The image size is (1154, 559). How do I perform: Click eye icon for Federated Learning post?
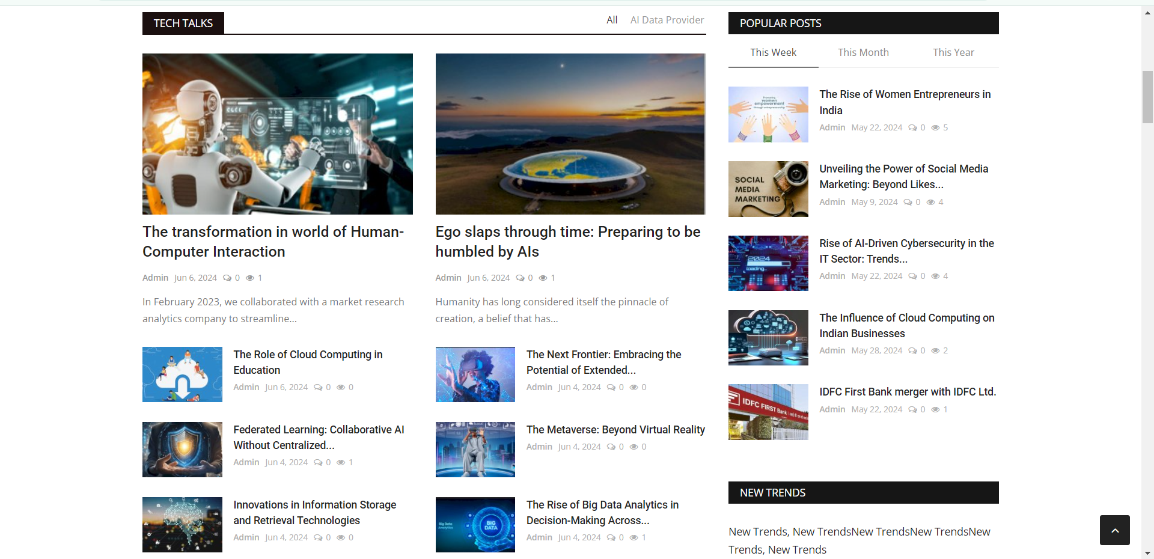(x=341, y=462)
